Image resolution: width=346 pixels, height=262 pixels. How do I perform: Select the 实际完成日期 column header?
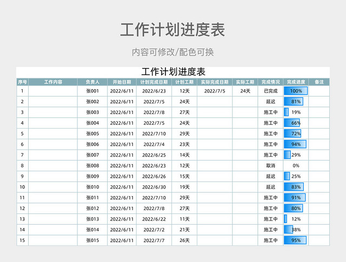(x=215, y=82)
